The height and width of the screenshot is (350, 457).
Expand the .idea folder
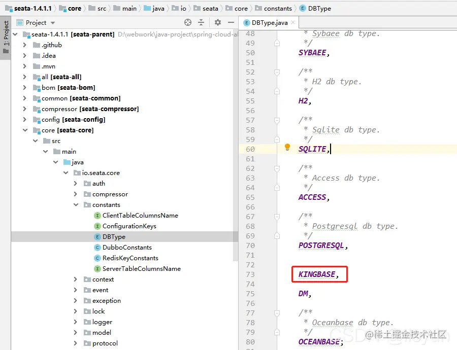(25, 56)
